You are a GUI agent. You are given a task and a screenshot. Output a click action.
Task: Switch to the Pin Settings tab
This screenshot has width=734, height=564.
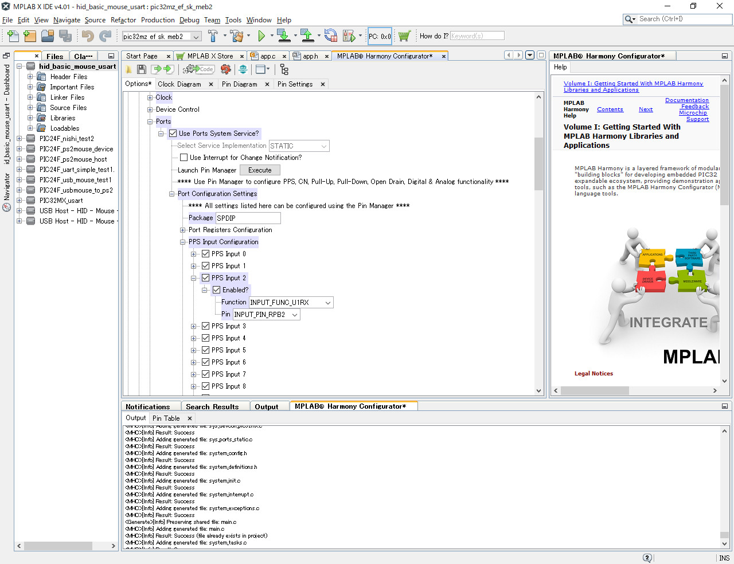(x=295, y=84)
